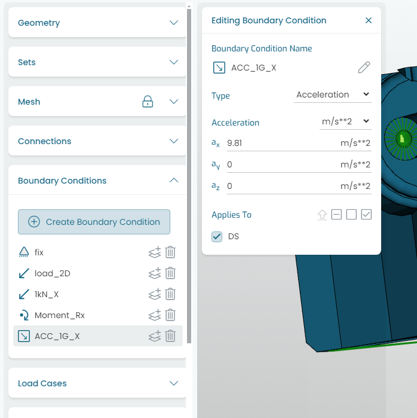The image size is (417, 418).
Task: Add fix to load case layers icon
Action: [x=155, y=252]
